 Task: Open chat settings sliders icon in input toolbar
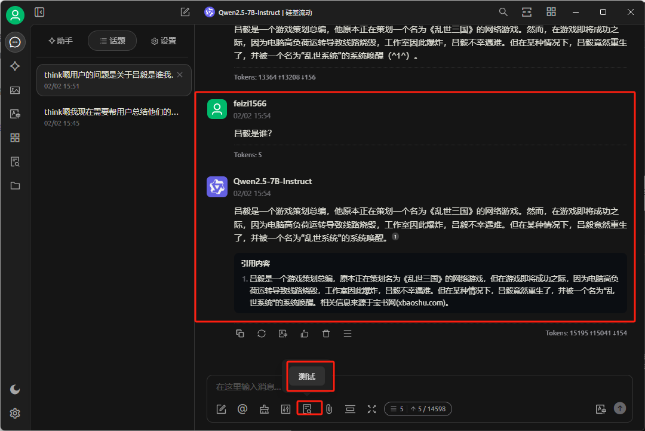tap(285, 409)
